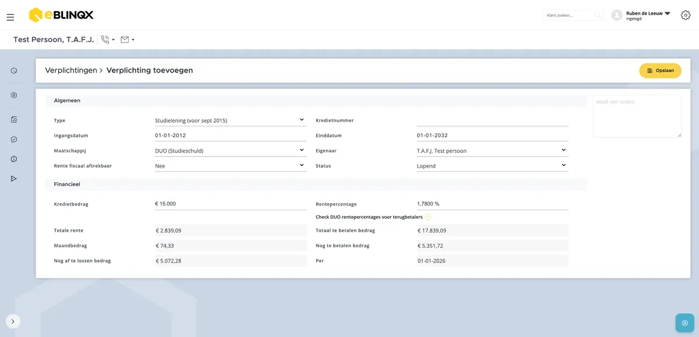The height and width of the screenshot is (337, 699).
Task: Open the Status dropdown
Action: click(493, 166)
